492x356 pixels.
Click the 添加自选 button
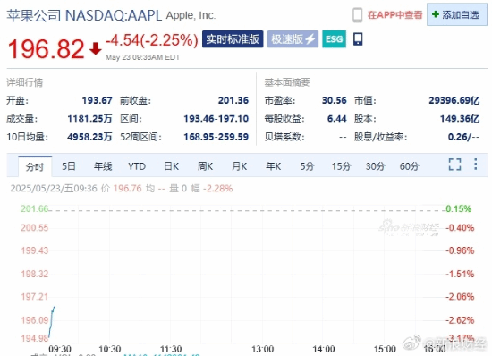[457, 14]
